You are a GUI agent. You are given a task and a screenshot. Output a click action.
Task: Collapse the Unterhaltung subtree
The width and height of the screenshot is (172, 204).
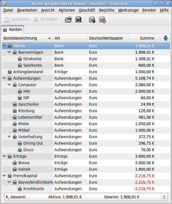pyautogui.click(x=9, y=137)
